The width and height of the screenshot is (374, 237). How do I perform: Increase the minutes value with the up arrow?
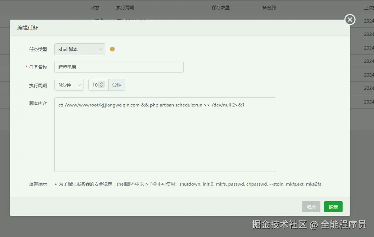tap(101, 83)
